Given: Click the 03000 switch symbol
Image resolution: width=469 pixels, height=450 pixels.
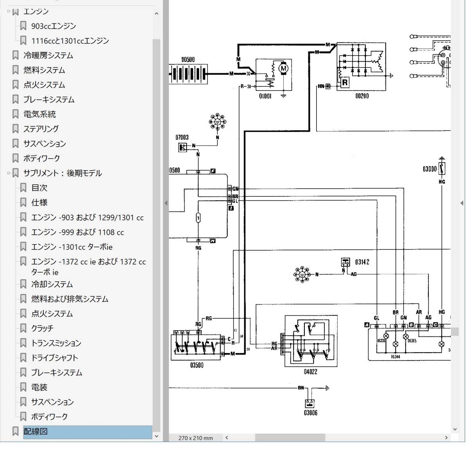Looking at the screenshot, I should [x=442, y=169].
